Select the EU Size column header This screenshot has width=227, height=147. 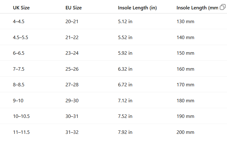point(73,8)
